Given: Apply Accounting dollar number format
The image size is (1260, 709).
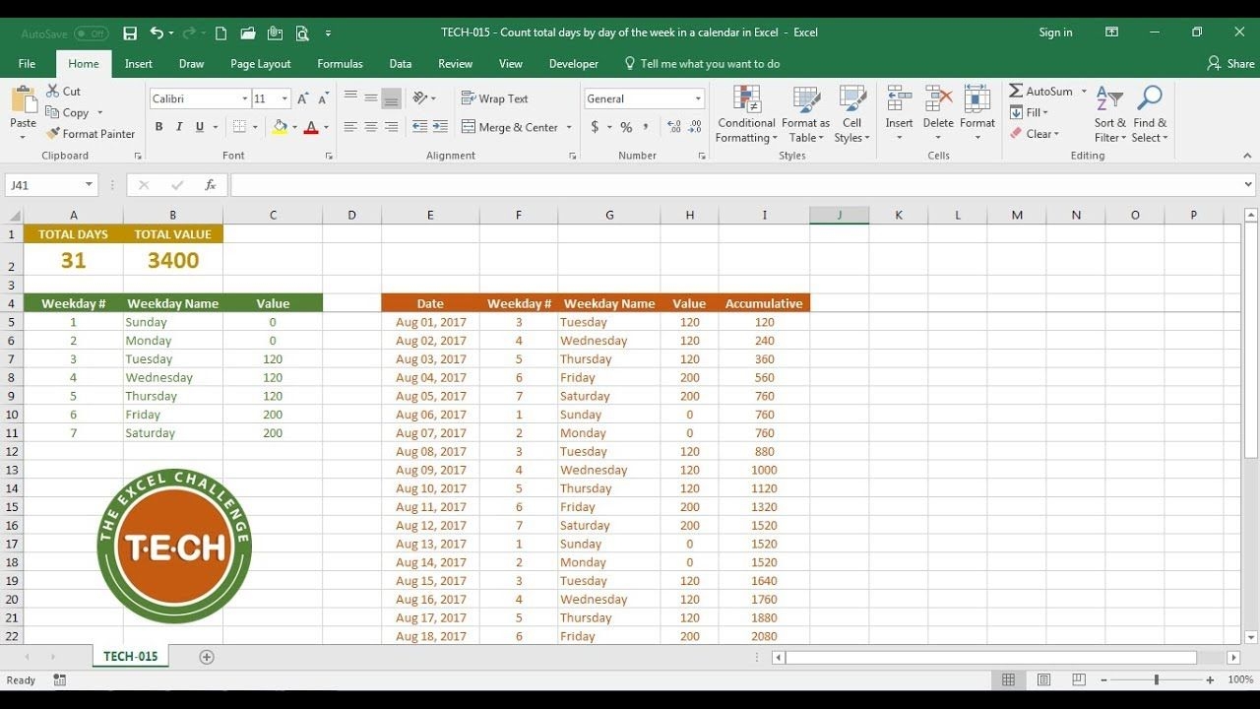Looking at the screenshot, I should point(595,127).
